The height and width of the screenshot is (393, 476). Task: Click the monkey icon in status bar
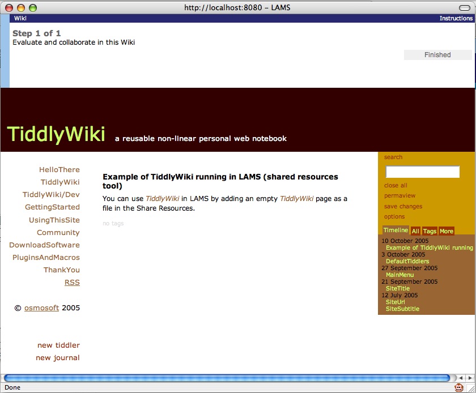(x=458, y=388)
